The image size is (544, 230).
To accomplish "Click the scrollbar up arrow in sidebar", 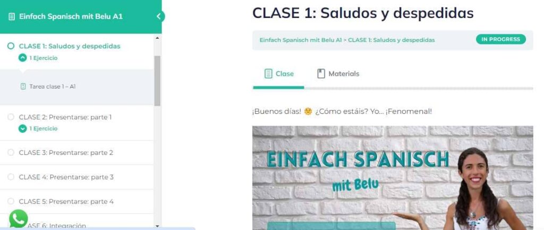I will point(157,38).
